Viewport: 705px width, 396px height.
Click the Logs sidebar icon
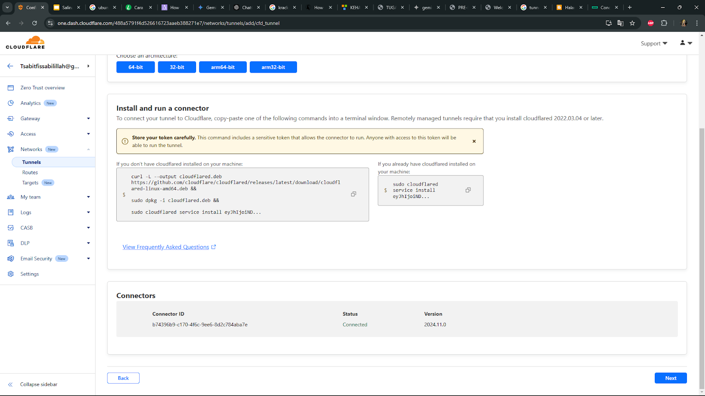[x=11, y=213]
